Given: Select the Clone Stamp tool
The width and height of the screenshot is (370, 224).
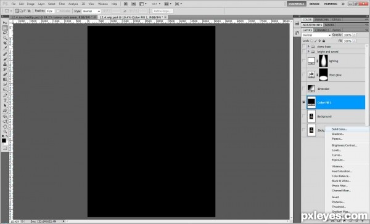Looking at the screenshot, I should click(x=5, y=64).
